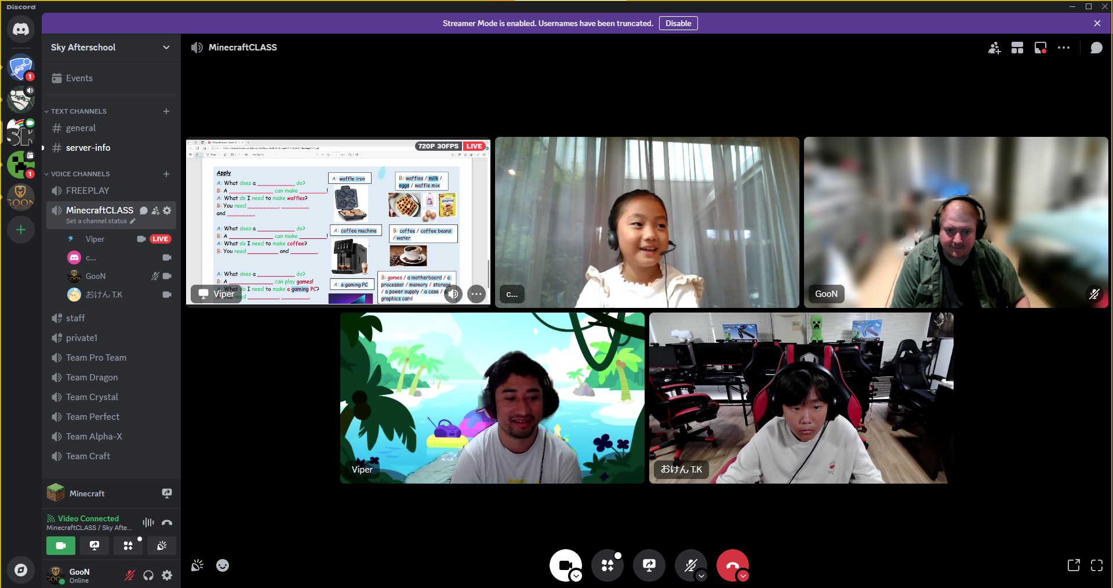Screen dimensions: 1113x588
Task: Focus おけん T.K video tile
Action: click(801, 398)
